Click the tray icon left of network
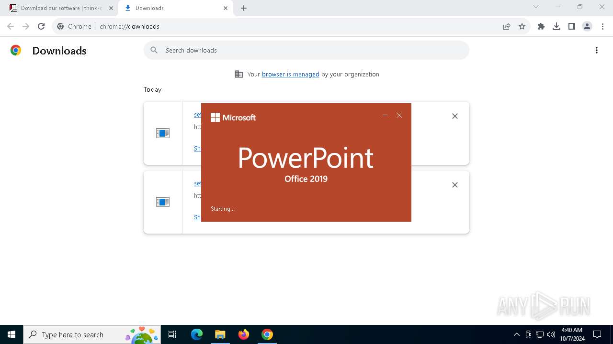 (528, 334)
